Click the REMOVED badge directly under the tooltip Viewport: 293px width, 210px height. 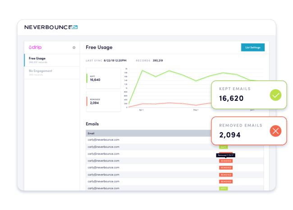coord(226,161)
